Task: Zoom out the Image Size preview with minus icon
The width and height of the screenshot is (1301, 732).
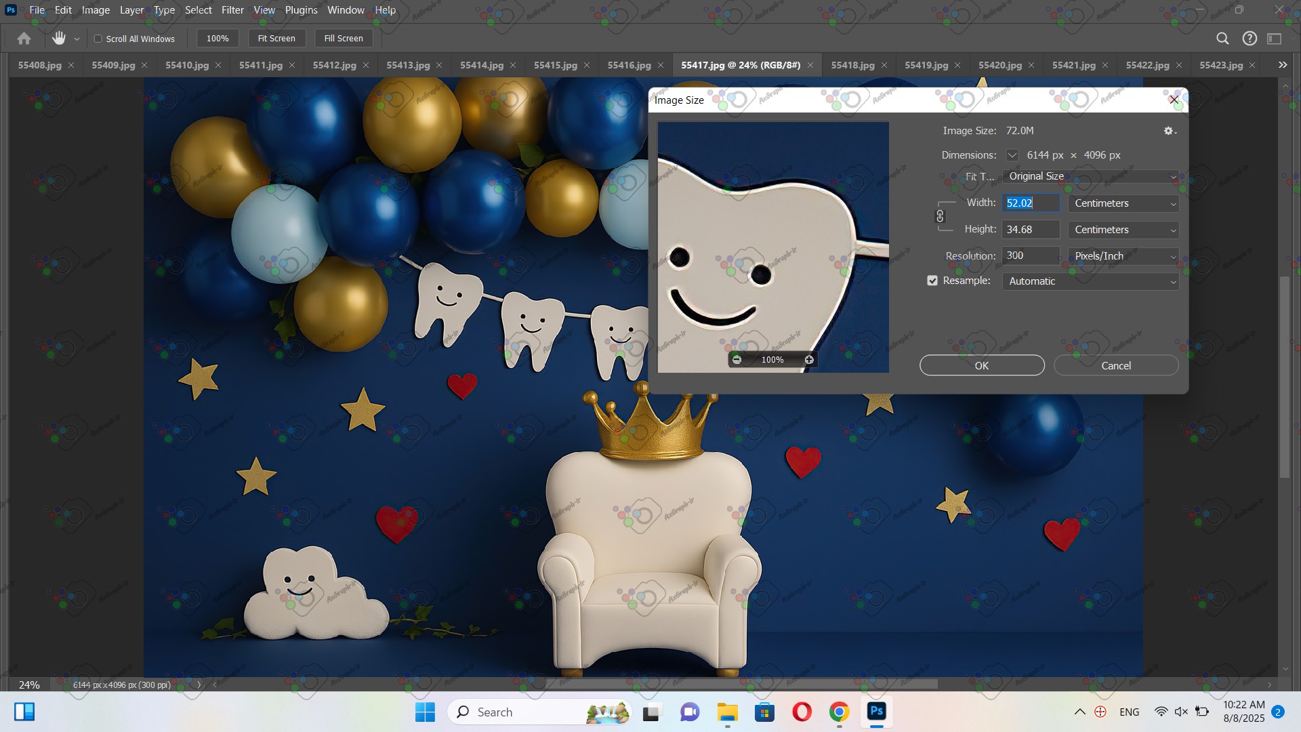Action: point(737,360)
